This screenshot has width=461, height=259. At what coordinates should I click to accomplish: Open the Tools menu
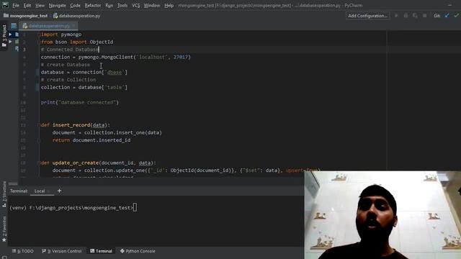122,5
